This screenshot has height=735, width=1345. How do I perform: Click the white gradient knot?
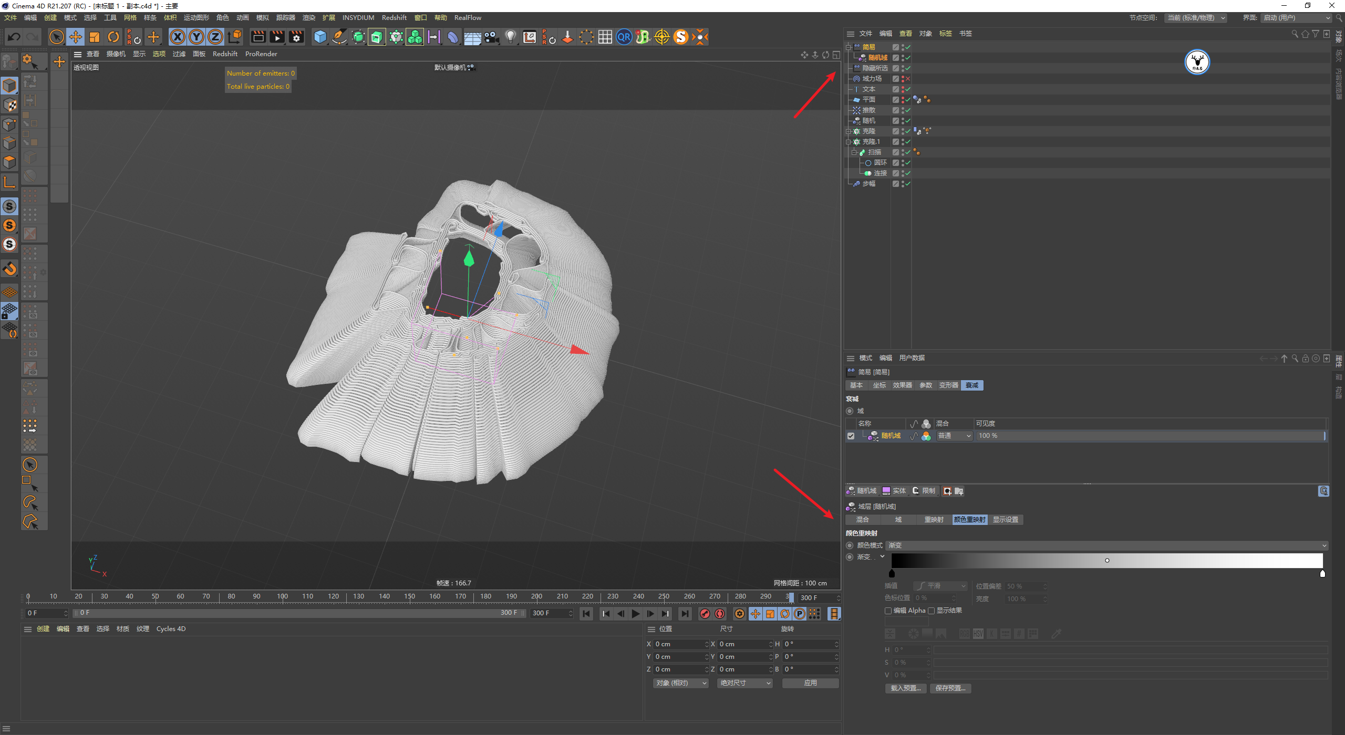tap(1322, 574)
